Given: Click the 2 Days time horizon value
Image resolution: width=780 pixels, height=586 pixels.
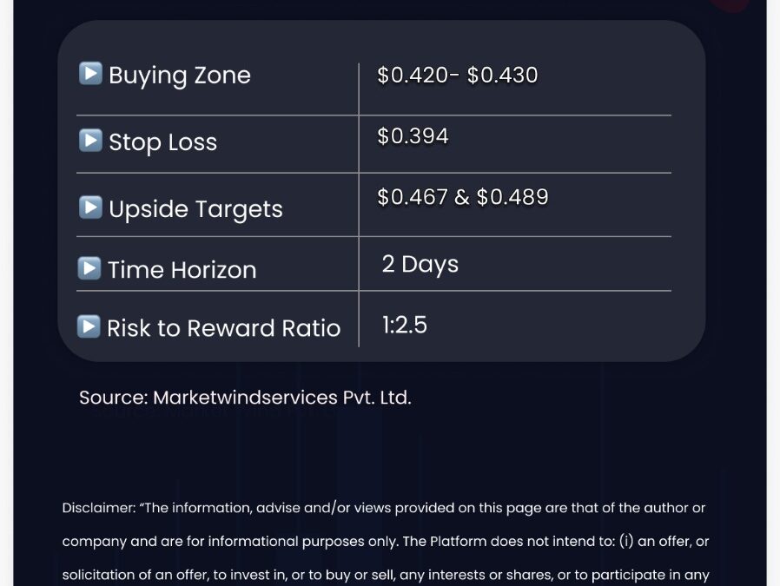Looking at the screenshot, I should 420,265.
